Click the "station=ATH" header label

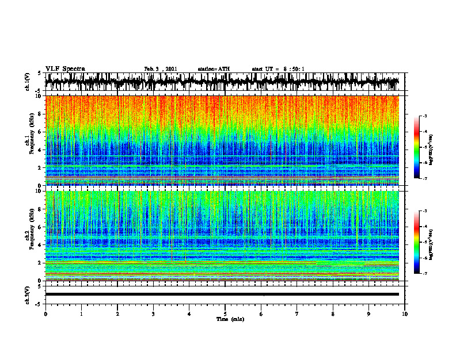click(x=214, y=69)
